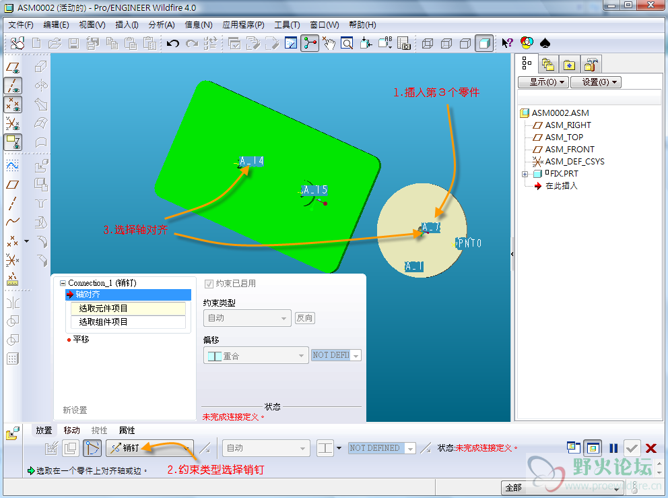Open the 工具(T) menu
Viewport: 668px width, 498px height.
pyautogui.click(x=287, y=25)
